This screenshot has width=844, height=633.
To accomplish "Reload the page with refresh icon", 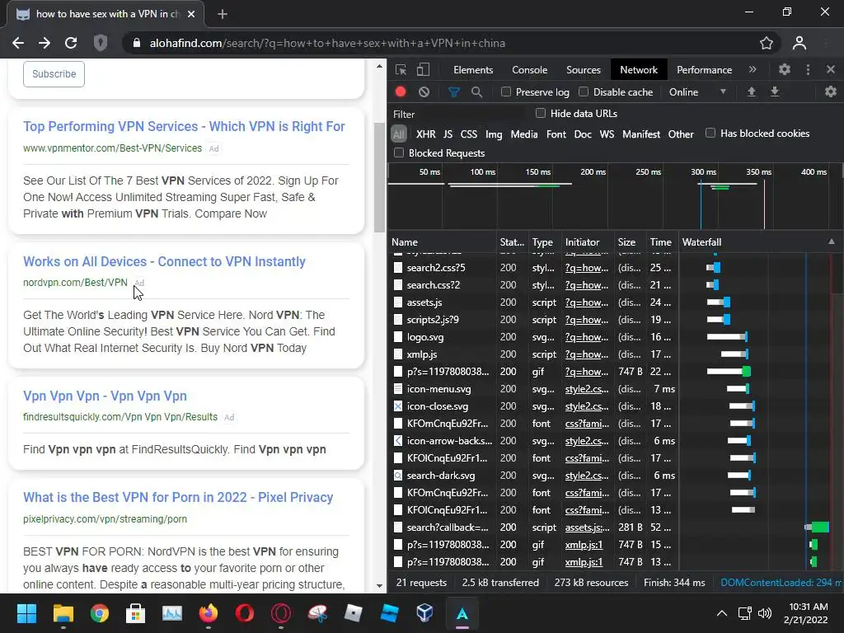I will (x=71, y=43).
